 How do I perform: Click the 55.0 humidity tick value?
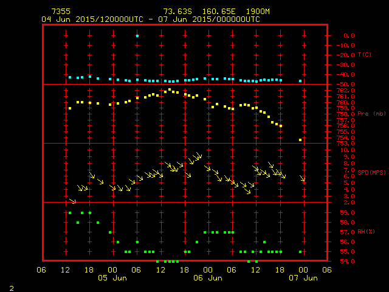tap(347, 251)
